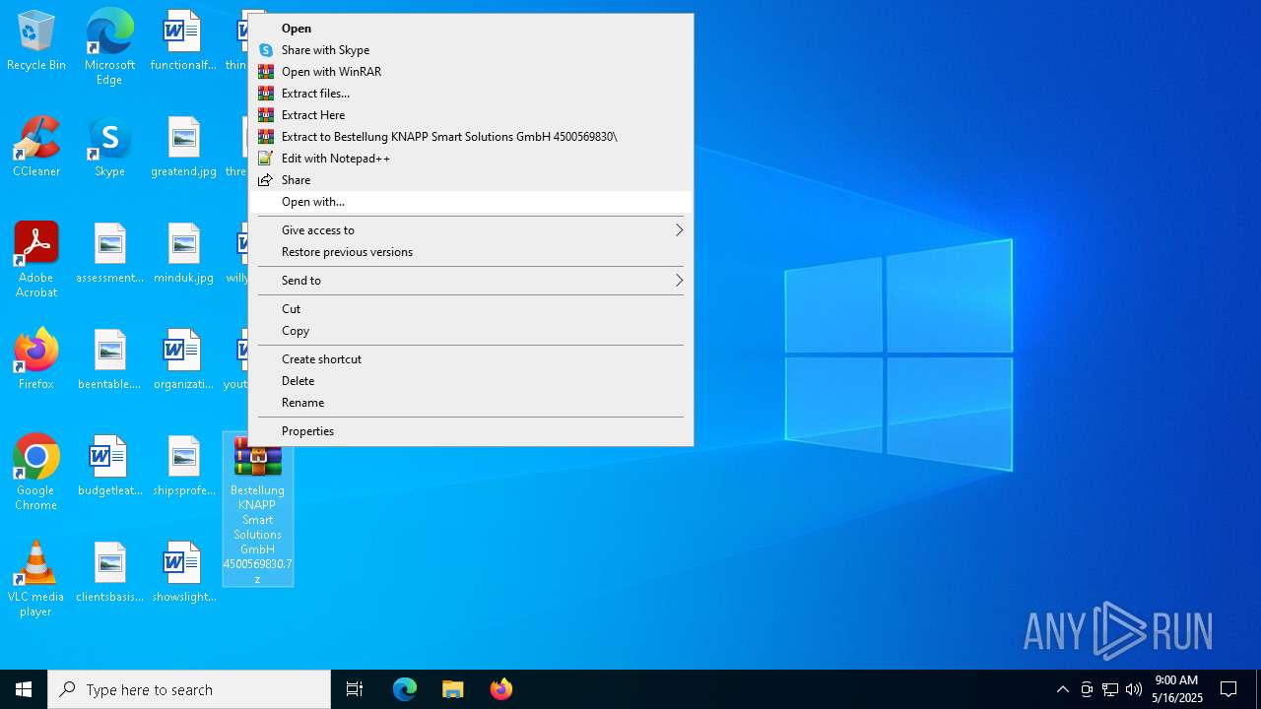Open CCleaner desktop shortcut
This screenshot has height=709, width=1261.
pyautogui.click(x=36, y=148)
